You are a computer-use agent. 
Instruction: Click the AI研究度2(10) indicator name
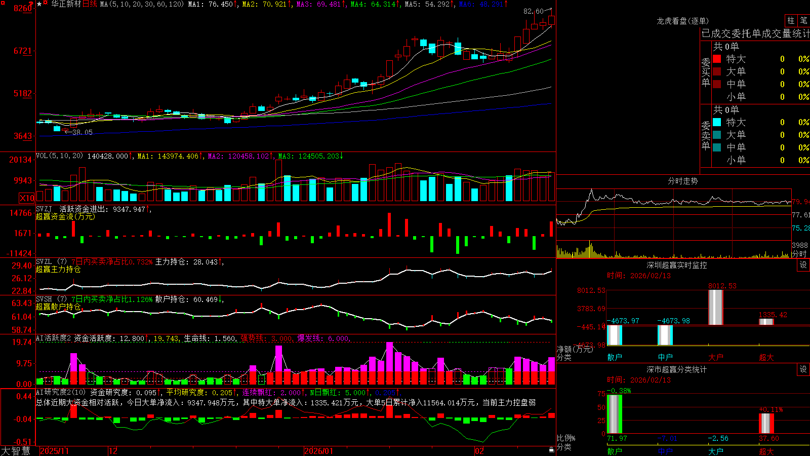[61, 392]
